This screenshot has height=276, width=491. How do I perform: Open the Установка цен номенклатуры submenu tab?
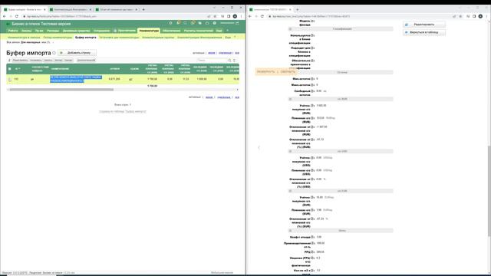119,38
